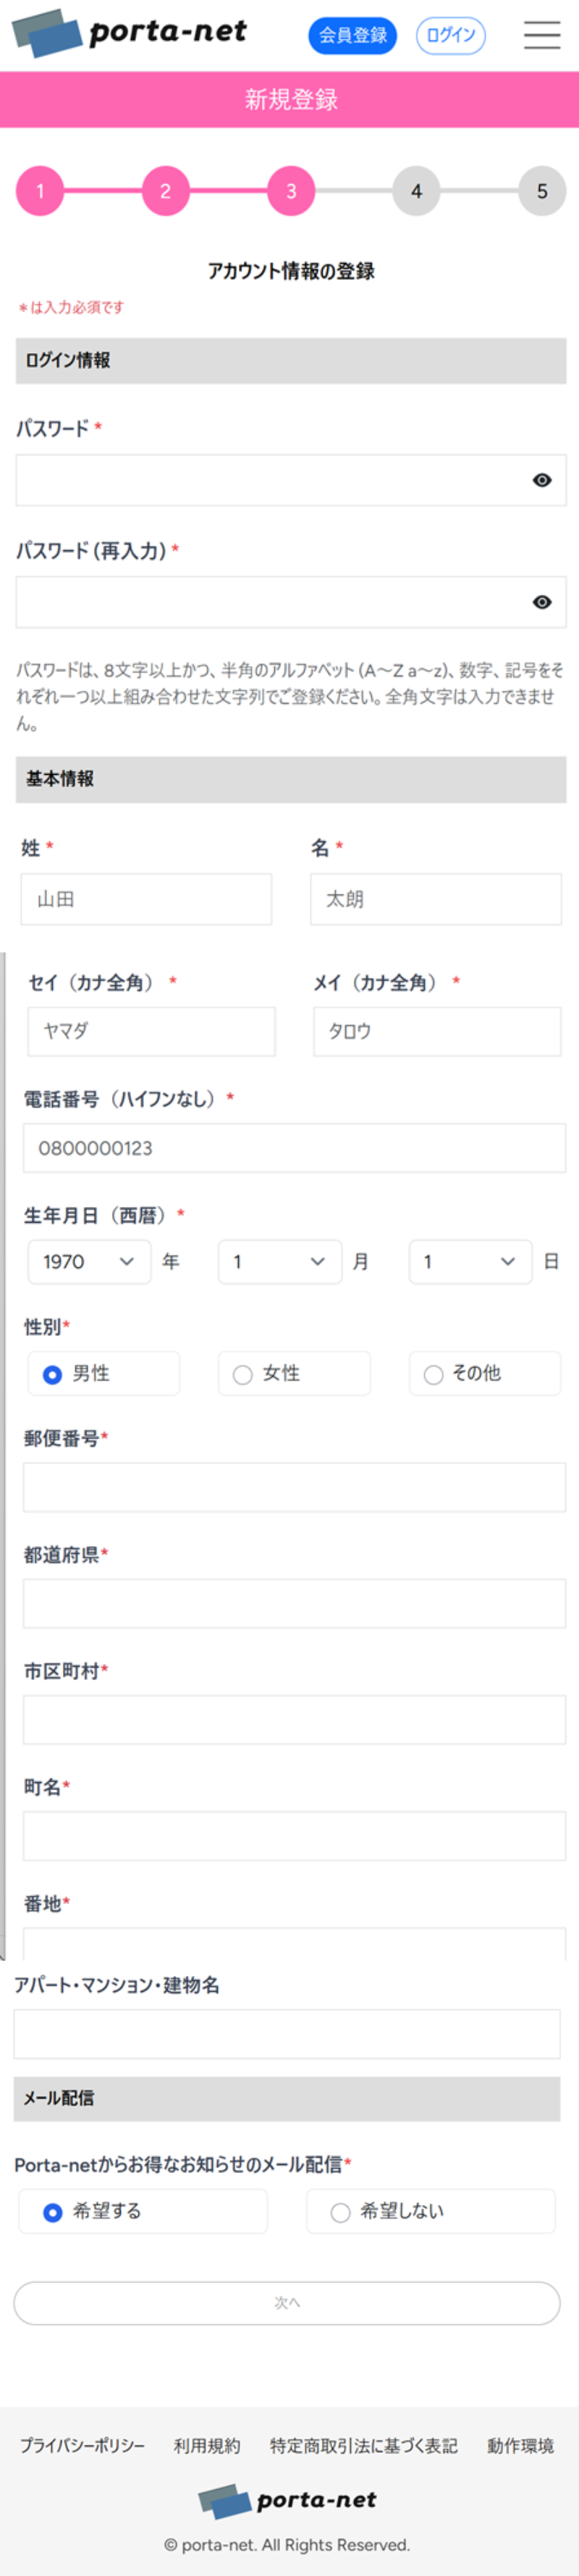
Task: Click the footer porta-net logo
Action: pyautogui.click(x=287, y=2501)
